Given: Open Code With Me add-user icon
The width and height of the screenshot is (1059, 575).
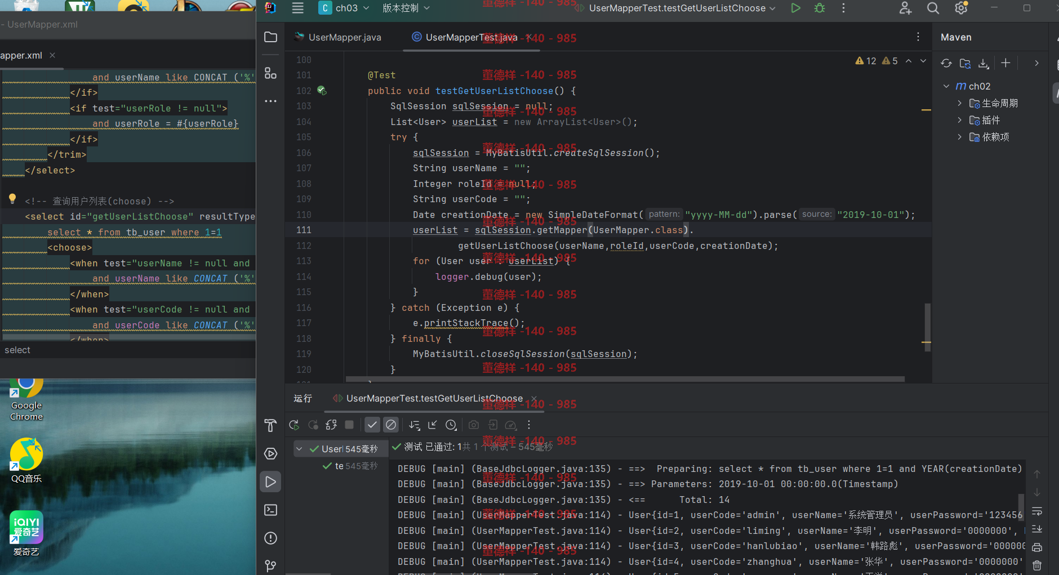Looking at the screenshot, I should [x=905, y=8].
